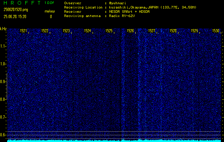Click receiver value NESDR SMArt + HDSDR

129,12
